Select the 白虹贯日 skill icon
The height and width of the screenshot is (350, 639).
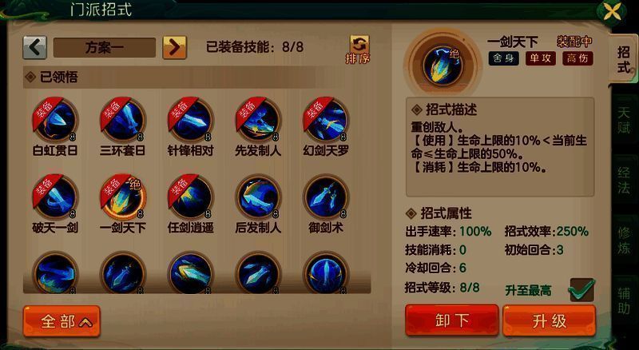(x=55, y=121)
